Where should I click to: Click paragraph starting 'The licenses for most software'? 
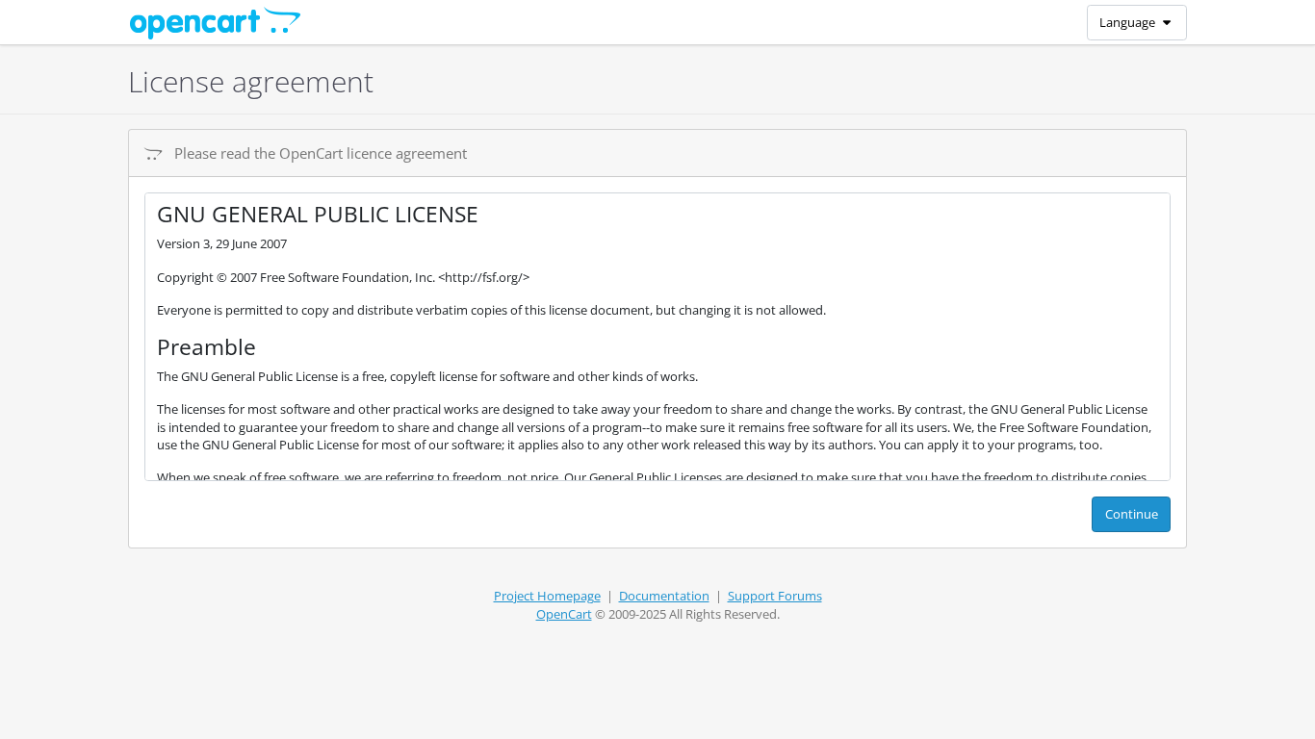coord(657,427)
